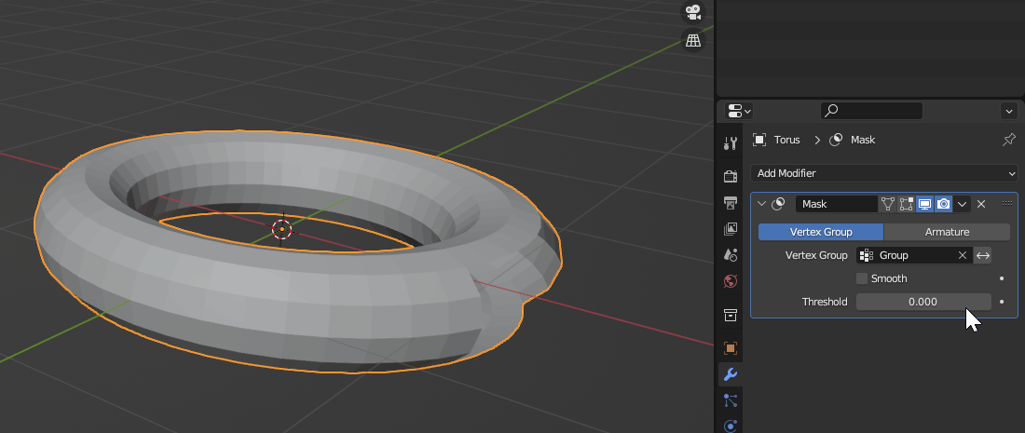Click the Mask label in breadcrumb
Screen dimensions: 1025x433
click(x=863, y=140)
